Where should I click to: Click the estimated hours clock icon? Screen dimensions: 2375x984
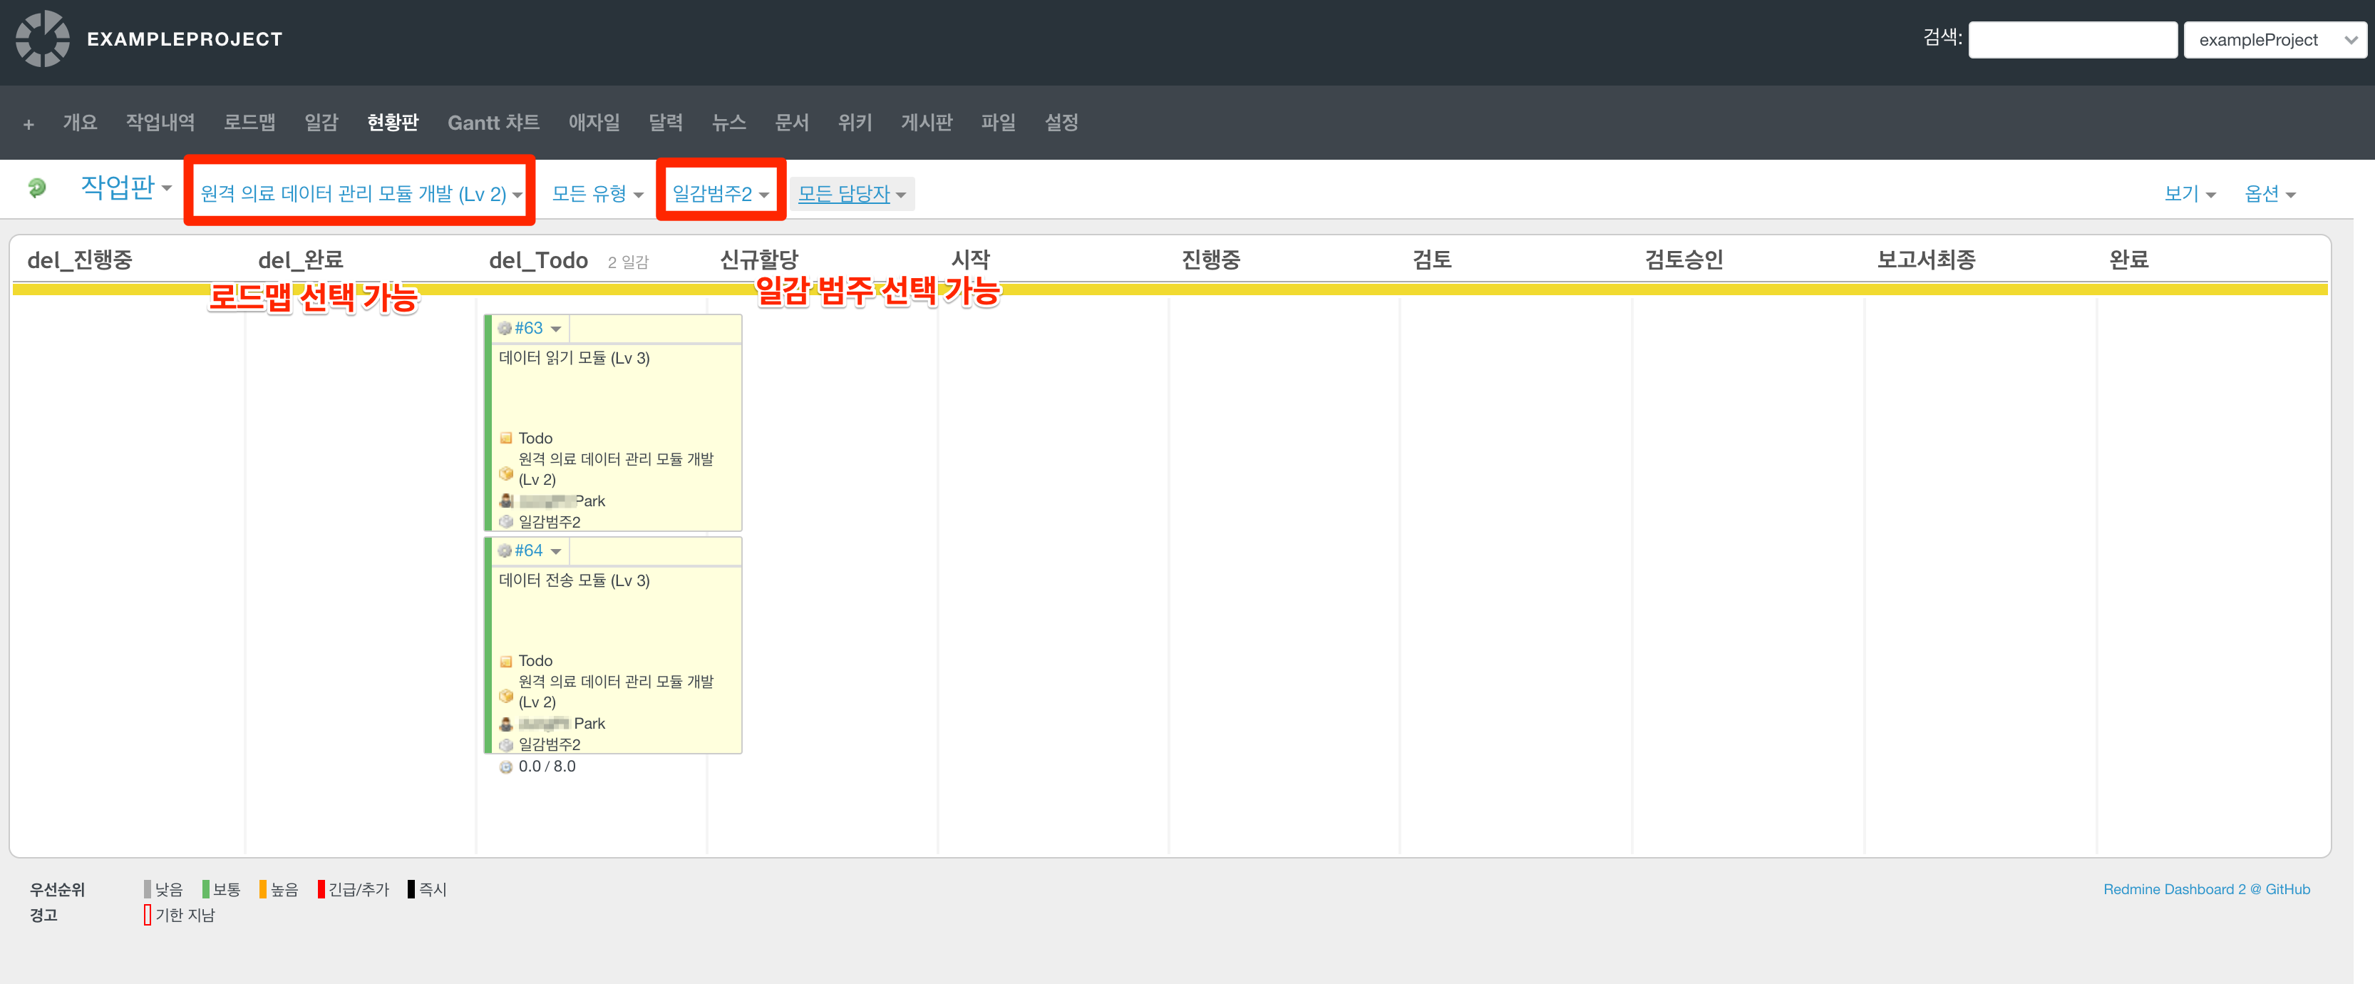tap(506, 767)
